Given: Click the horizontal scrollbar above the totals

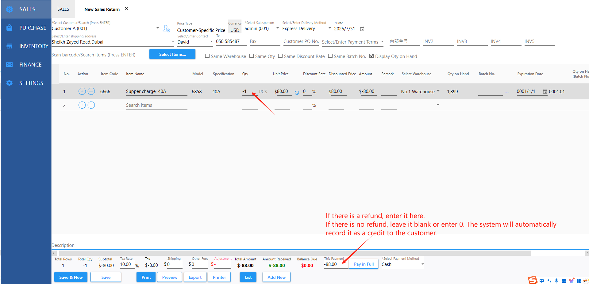Looking at the screenshot, I should click(x=294, y=253).
